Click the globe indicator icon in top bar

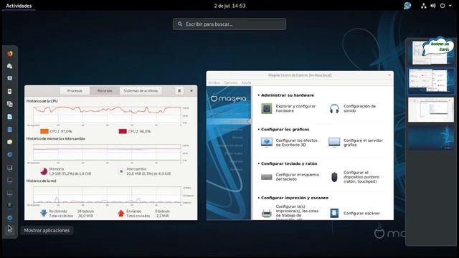pyautogui.click(x=407, y=6)
